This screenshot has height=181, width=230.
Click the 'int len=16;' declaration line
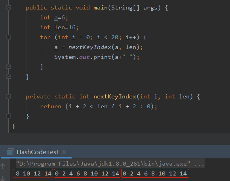click(x=59, y=27)
